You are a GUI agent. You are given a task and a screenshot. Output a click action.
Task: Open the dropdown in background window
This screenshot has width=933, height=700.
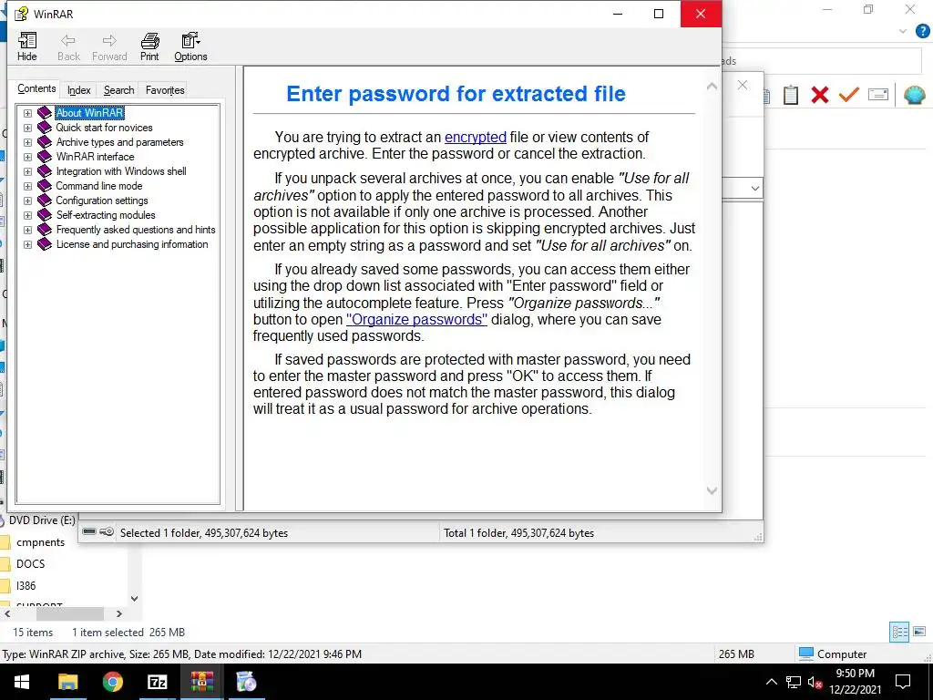[754, 189]
